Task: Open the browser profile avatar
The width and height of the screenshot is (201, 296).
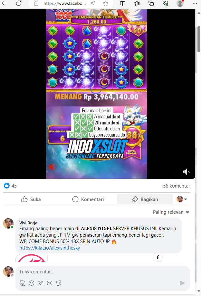Action: click(x=180, y=3)
